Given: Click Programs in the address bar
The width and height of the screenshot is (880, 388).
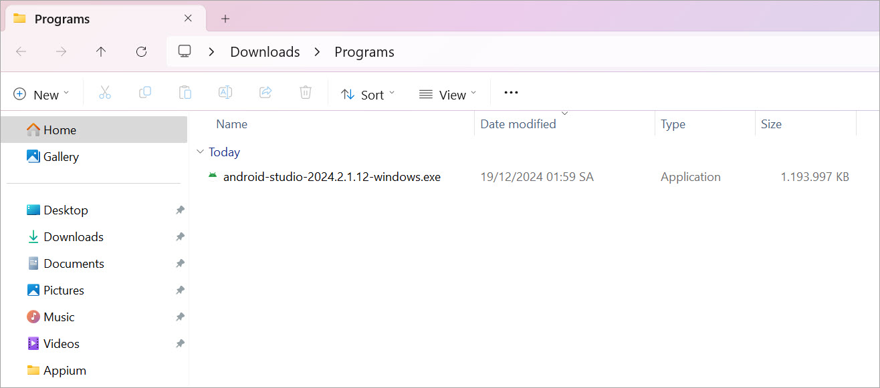Looking at the screenshot, I should point(364,52).
